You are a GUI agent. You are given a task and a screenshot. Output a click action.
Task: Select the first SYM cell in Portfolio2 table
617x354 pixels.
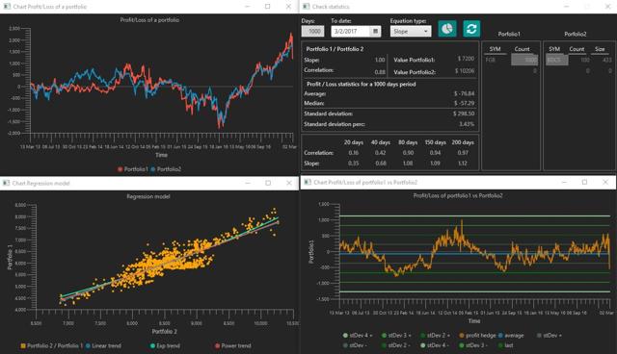[556, 60]
